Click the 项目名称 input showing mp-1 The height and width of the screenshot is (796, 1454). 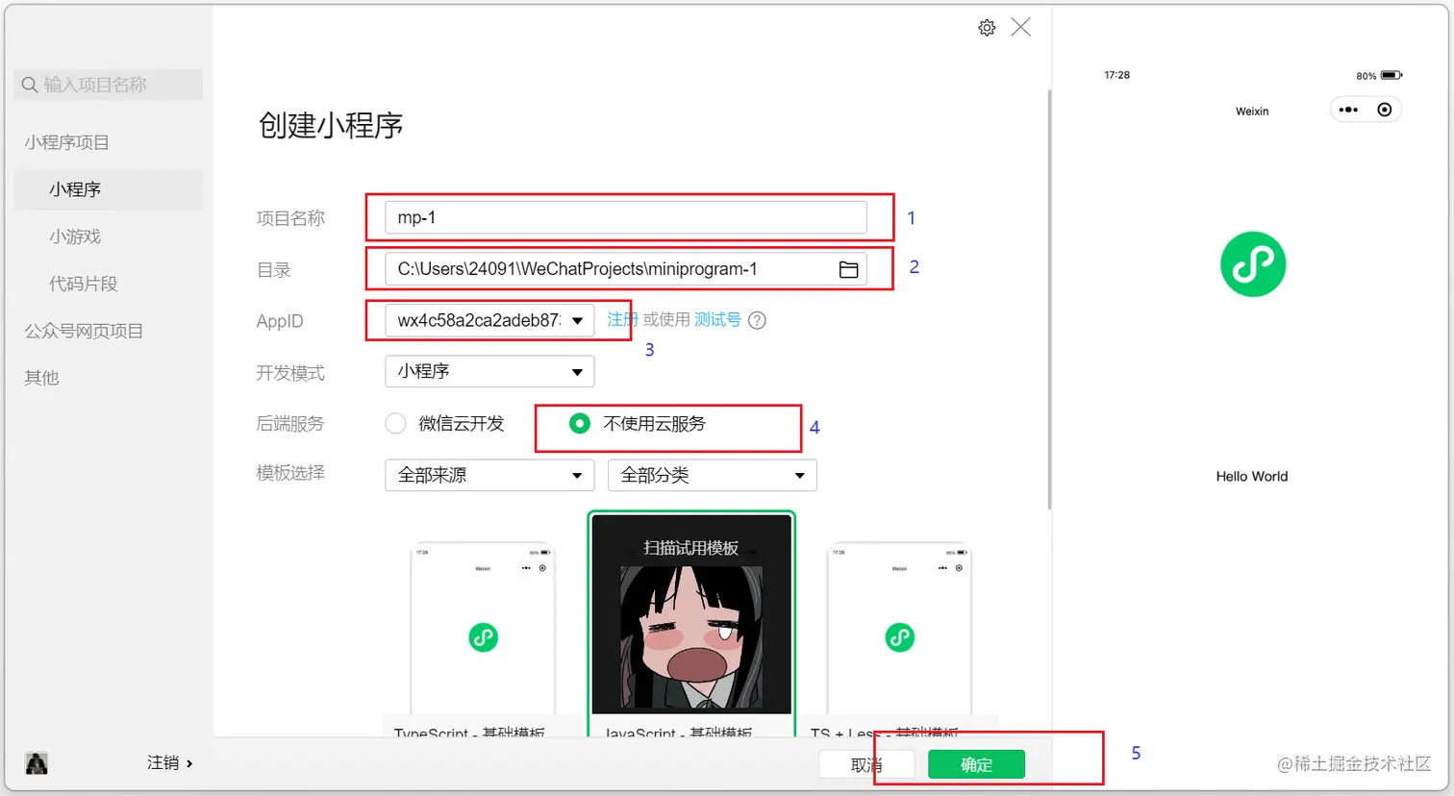[625, 217]
